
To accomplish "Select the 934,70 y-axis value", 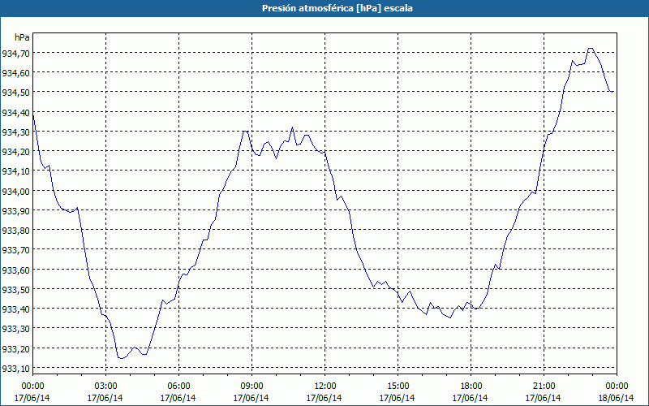I will click(16, 53).
